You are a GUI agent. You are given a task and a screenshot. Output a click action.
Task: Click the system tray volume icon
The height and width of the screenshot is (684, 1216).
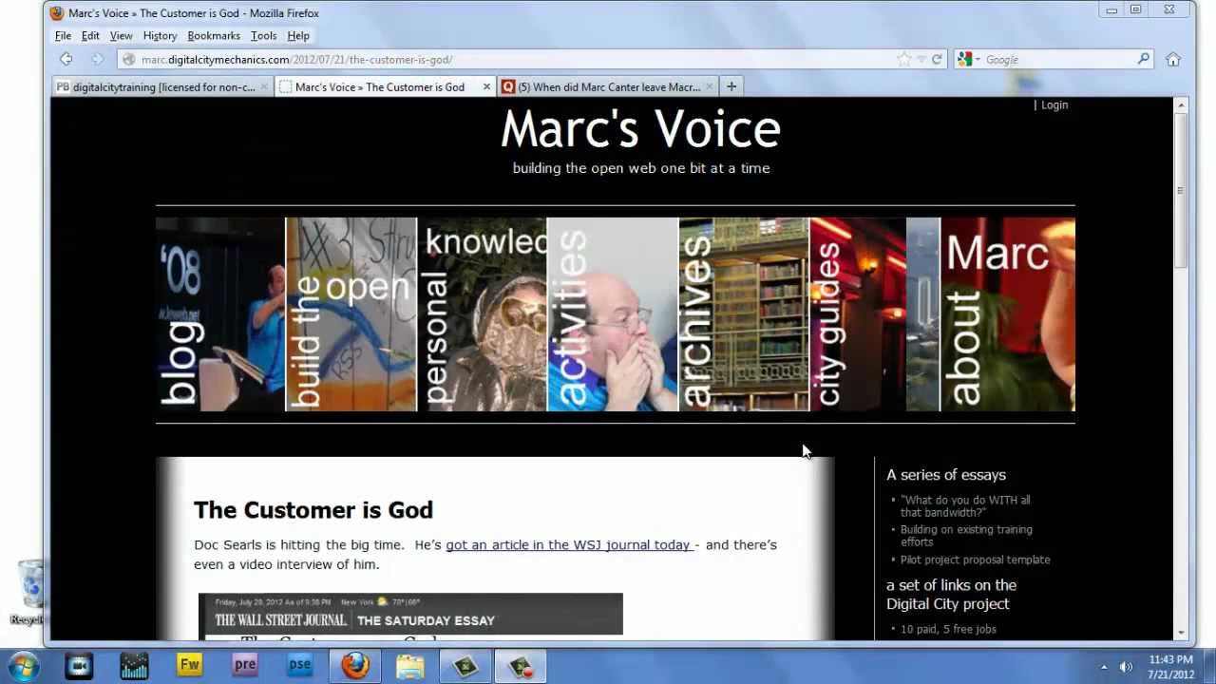1126,666
